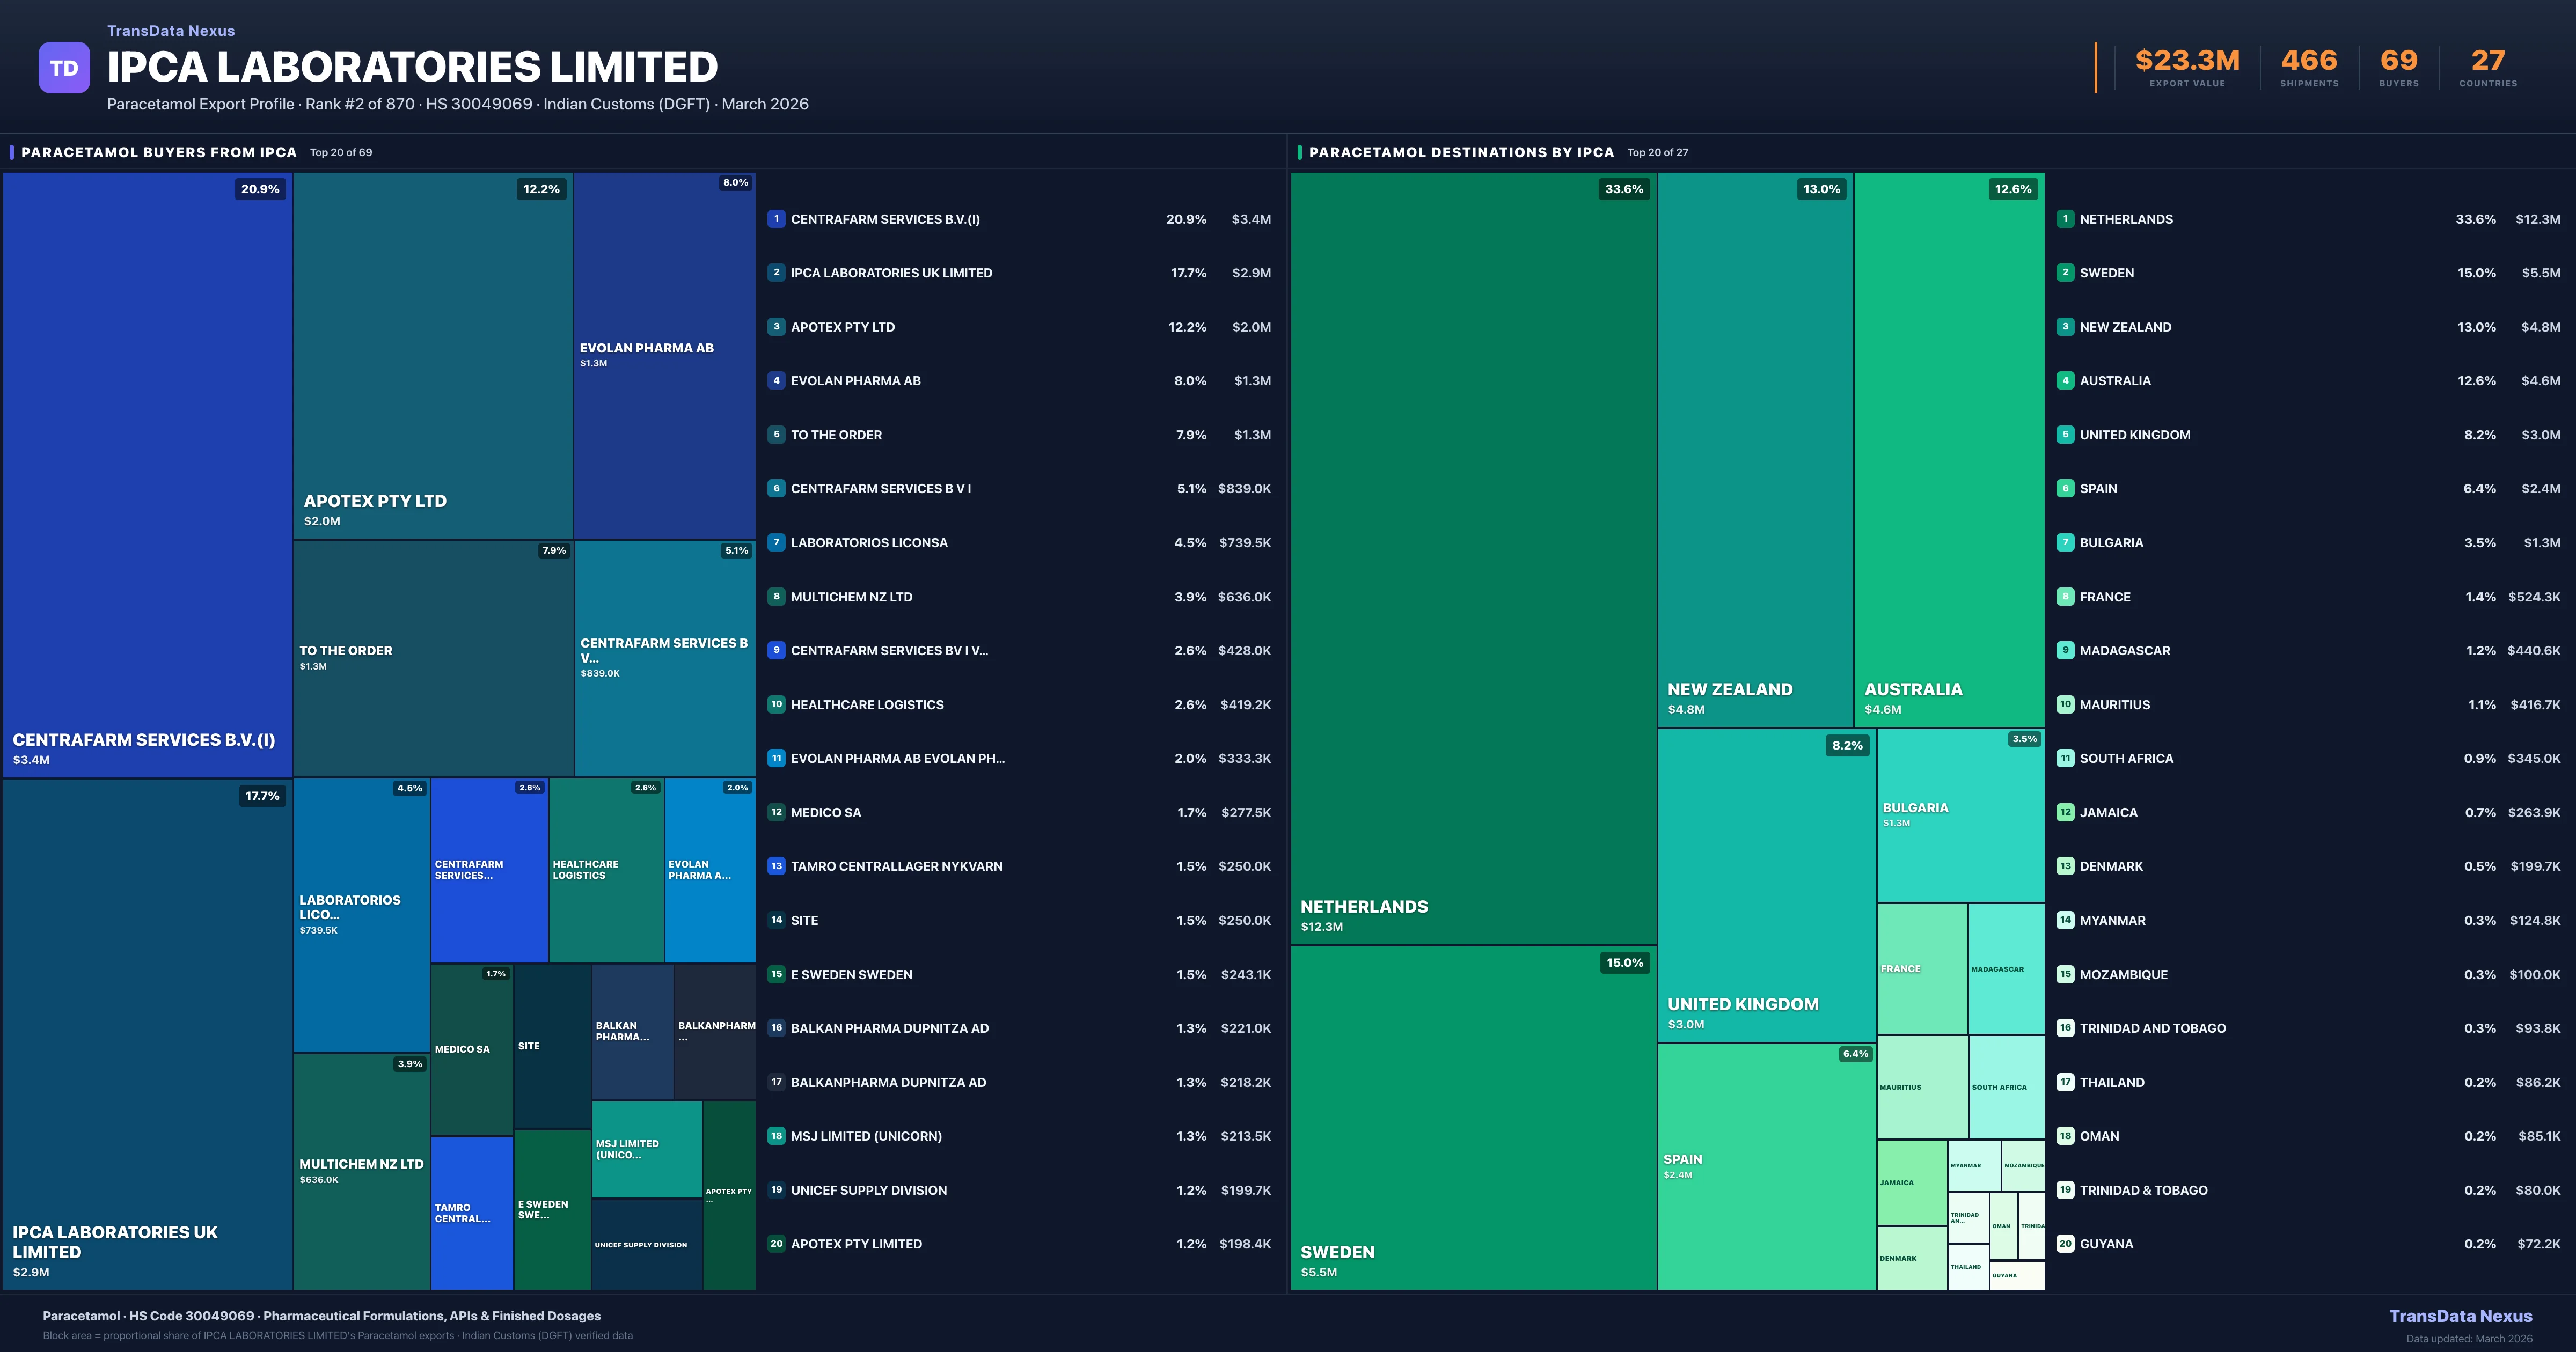The height and width of the screenshot is (1352, 2576).
Task: Click the purple TD logo icon
Action: click(x=64, y=68)
